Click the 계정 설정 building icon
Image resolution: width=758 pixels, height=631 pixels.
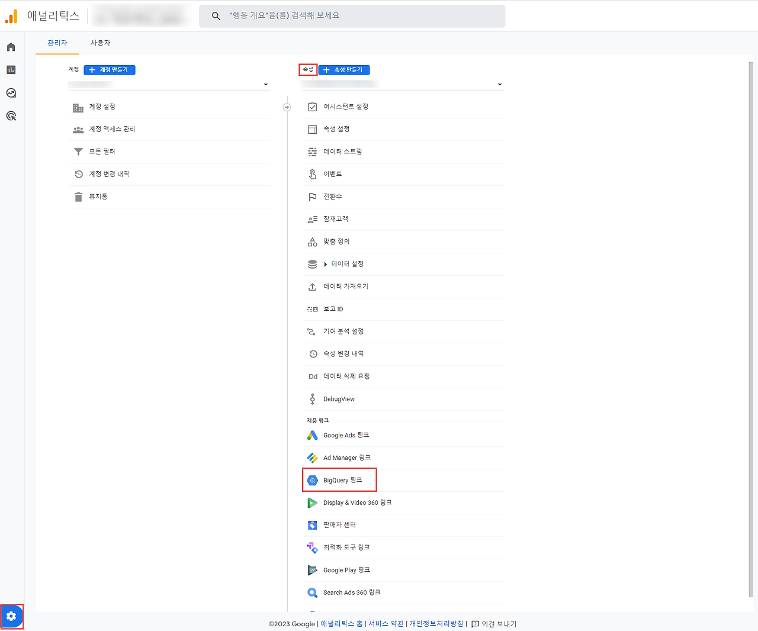[78, 107]
